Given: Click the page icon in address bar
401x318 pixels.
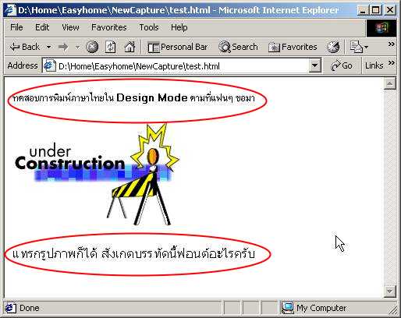Looking at the screenshot, I should tap(49, 65).
